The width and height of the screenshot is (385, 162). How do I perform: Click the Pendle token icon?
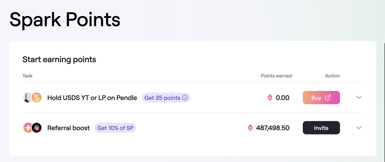click(28, 98)
